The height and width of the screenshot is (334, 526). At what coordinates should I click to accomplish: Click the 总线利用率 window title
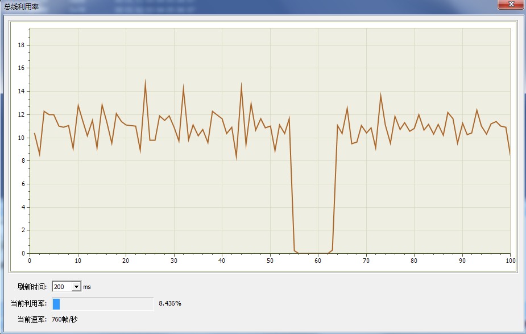pos(22,6)
